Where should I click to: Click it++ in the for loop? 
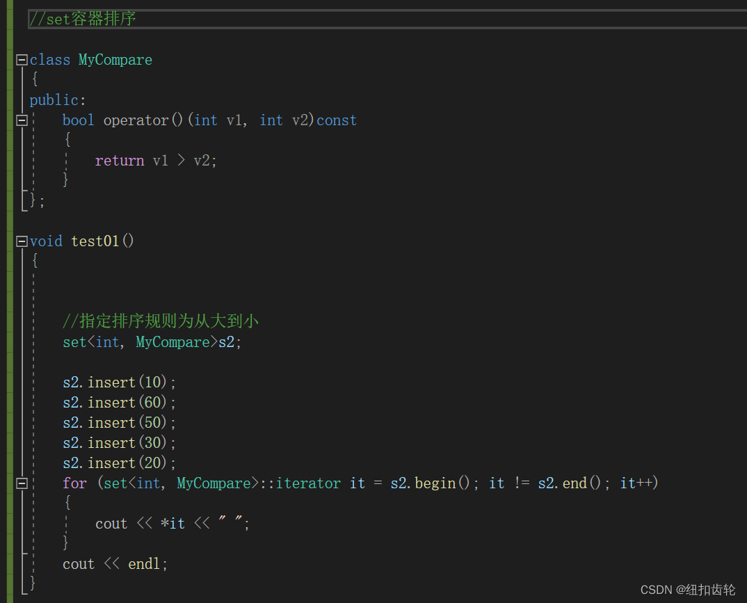(x=636, y=483)
